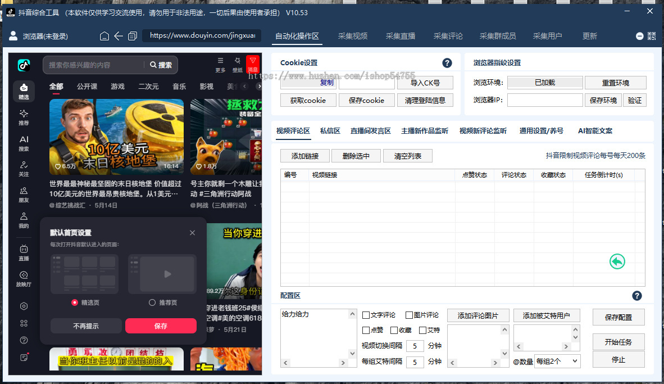The width and height of the screenshot is (664, 384).
Task: Tick the 艾特 checkbox
Action: 422,330
